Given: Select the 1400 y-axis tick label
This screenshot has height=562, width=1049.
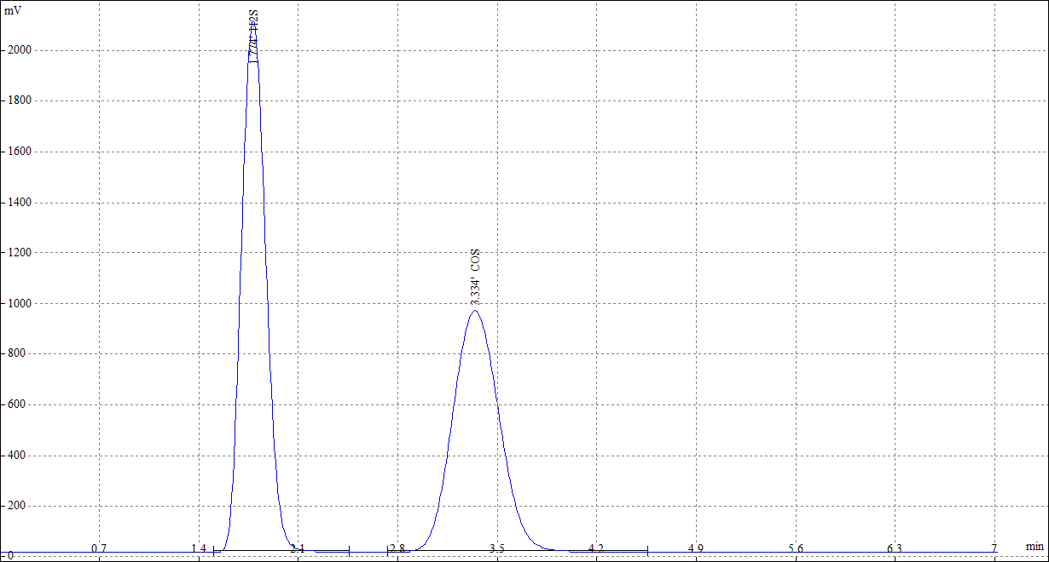Looking at the screenshot, I should [x=19, y=203].
